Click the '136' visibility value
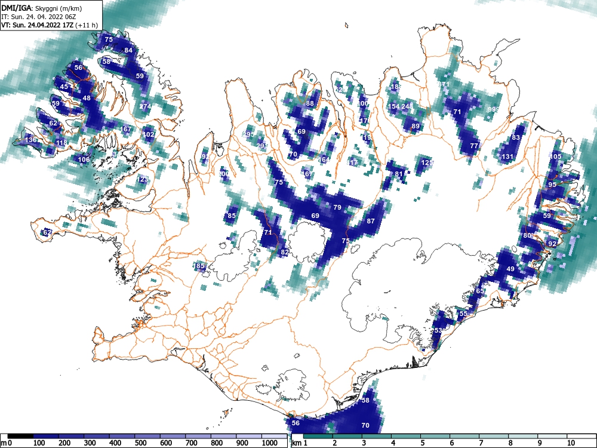The height and width of the screenshot is (448, 597). click(31, 140)
